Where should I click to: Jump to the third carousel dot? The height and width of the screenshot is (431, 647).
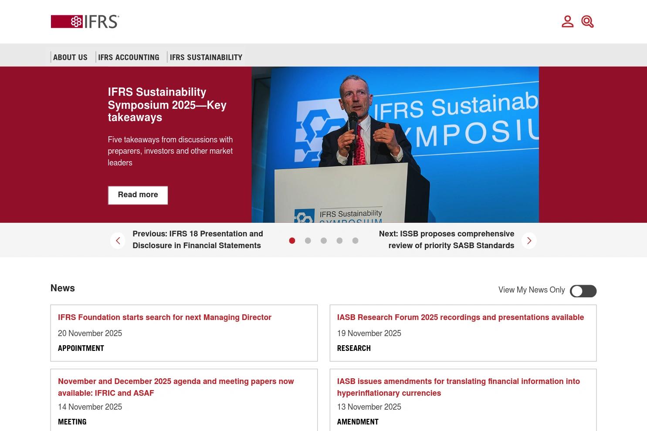tap(324, 241)
